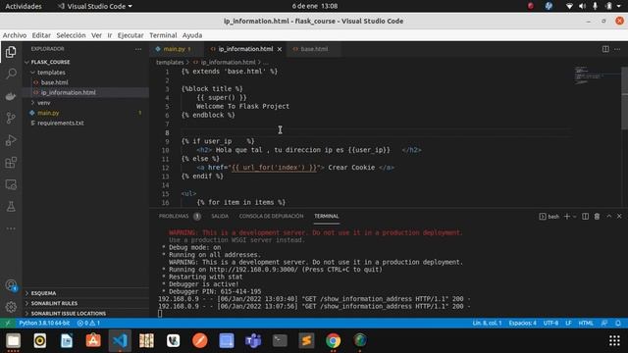Expand SONARLINT ISSUE LOCATIONS section
Image resolution: width=628 pixels, height=353 pixels.
click(85, 314)
